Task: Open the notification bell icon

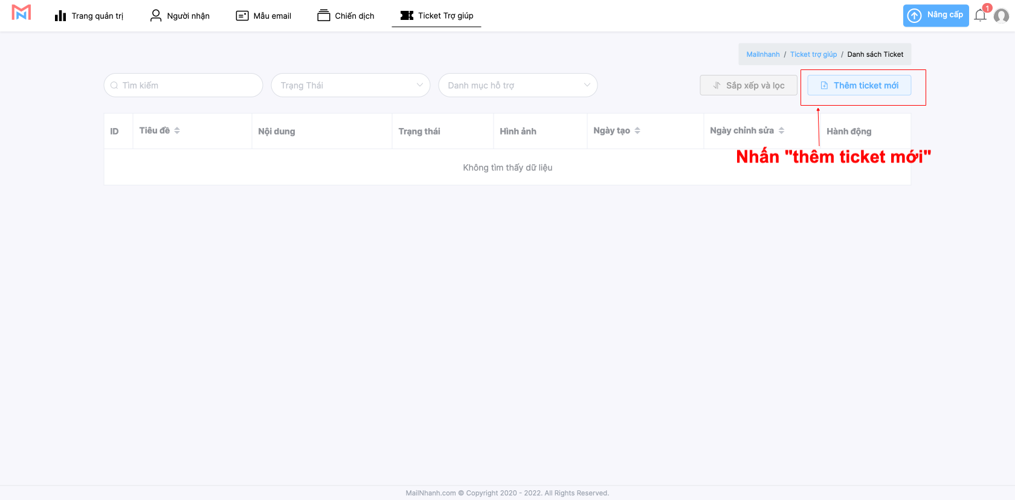Action: [x=980, y=16]
